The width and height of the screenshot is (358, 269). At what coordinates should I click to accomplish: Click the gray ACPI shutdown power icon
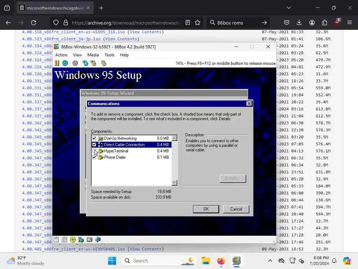point(75,63)
